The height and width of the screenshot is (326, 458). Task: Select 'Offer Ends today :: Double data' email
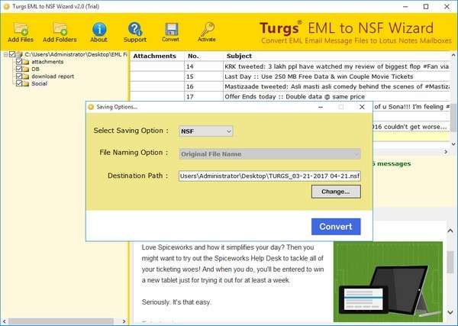290,96
